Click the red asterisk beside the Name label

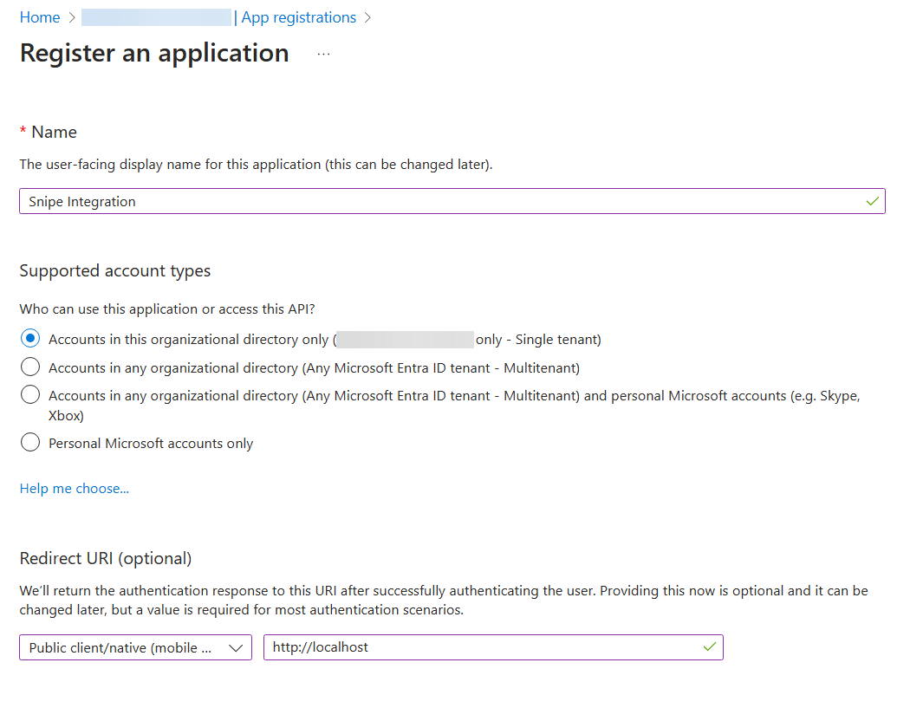(x=23, y=132)
